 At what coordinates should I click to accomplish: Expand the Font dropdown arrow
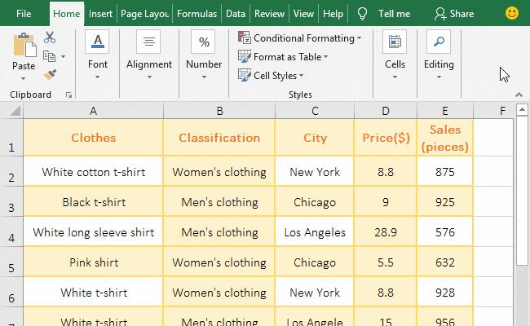pos(97,77)
